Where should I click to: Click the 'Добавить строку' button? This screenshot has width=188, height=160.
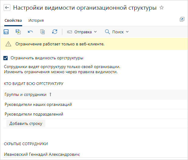(26, 123)
